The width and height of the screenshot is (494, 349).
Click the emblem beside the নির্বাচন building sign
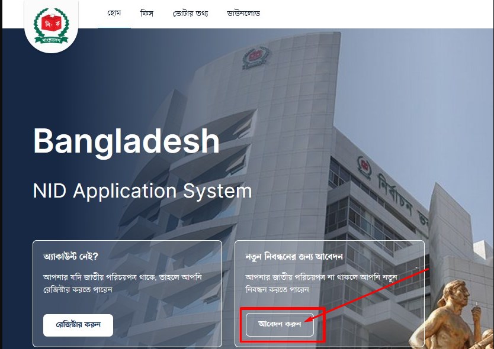click(364, 168)
